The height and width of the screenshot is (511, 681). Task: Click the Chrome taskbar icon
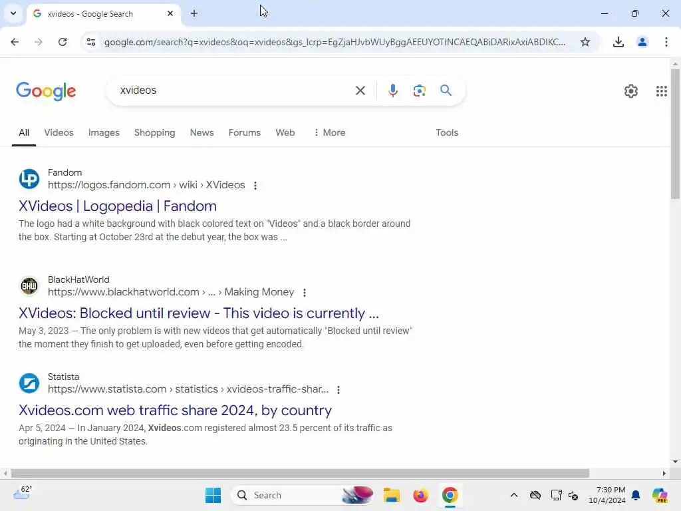pos(450,495)
